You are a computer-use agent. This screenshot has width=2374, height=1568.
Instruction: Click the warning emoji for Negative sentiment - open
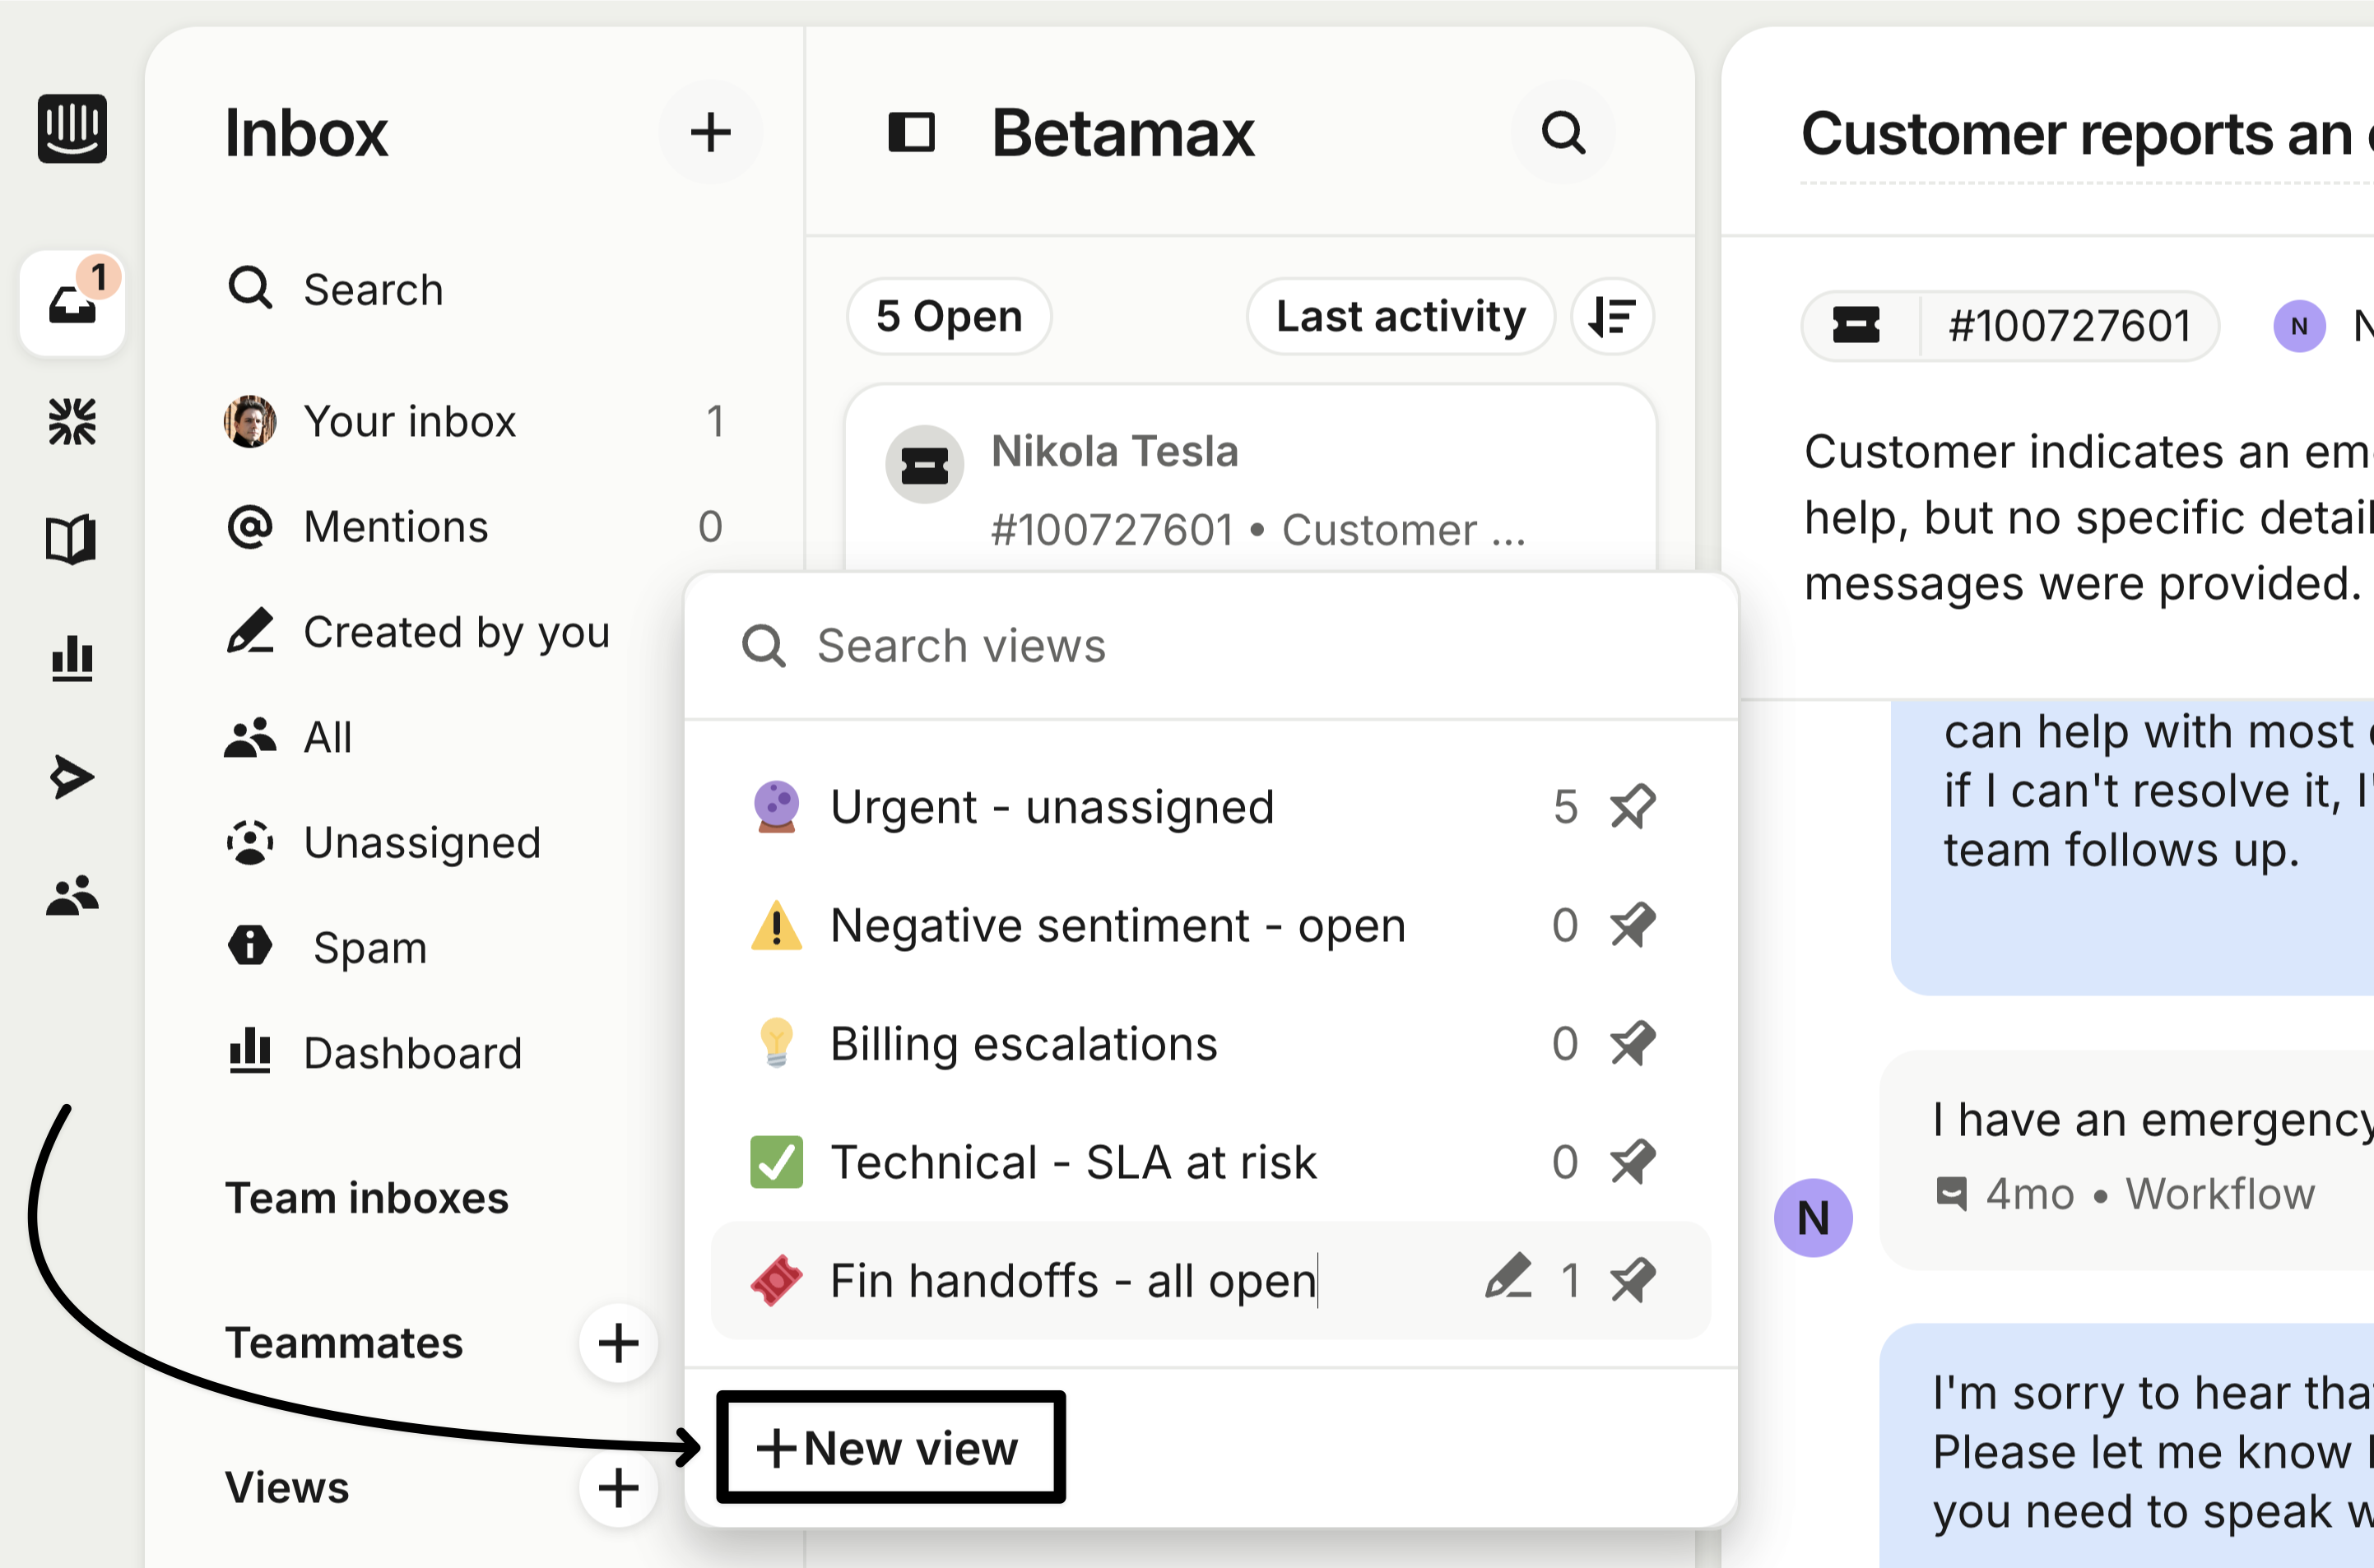pyautogui.click(x=776, y=926)
